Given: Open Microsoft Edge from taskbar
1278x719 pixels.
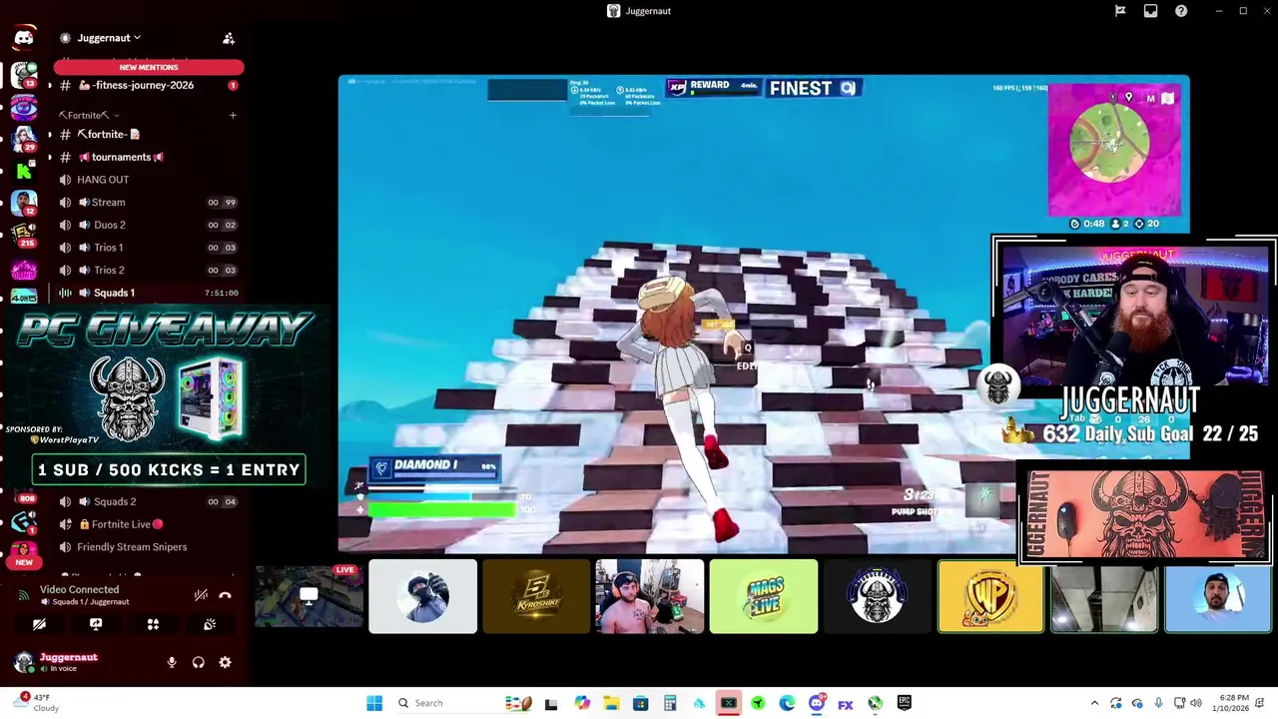Looking at the screenshot, I should 787,703.
